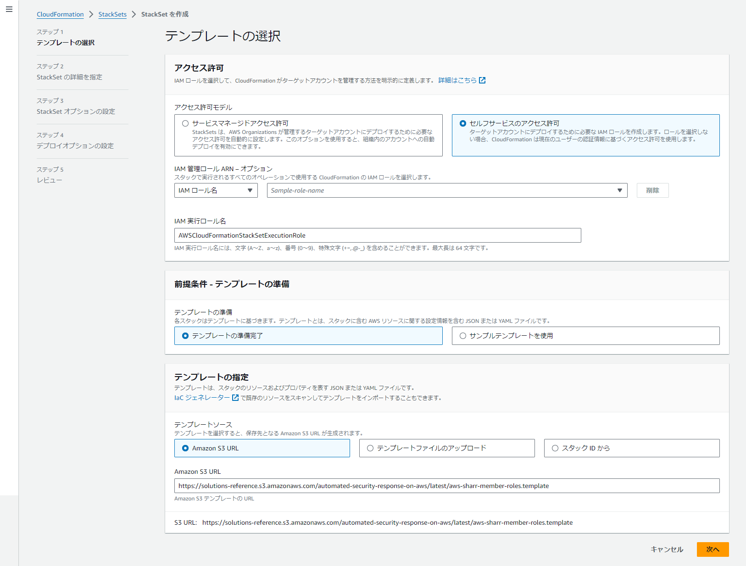Image resolution: width=746 pixels, height=566 pixels.
Task: Open external link icon beside IaC ジェネレーター
Action: point(235,398)
